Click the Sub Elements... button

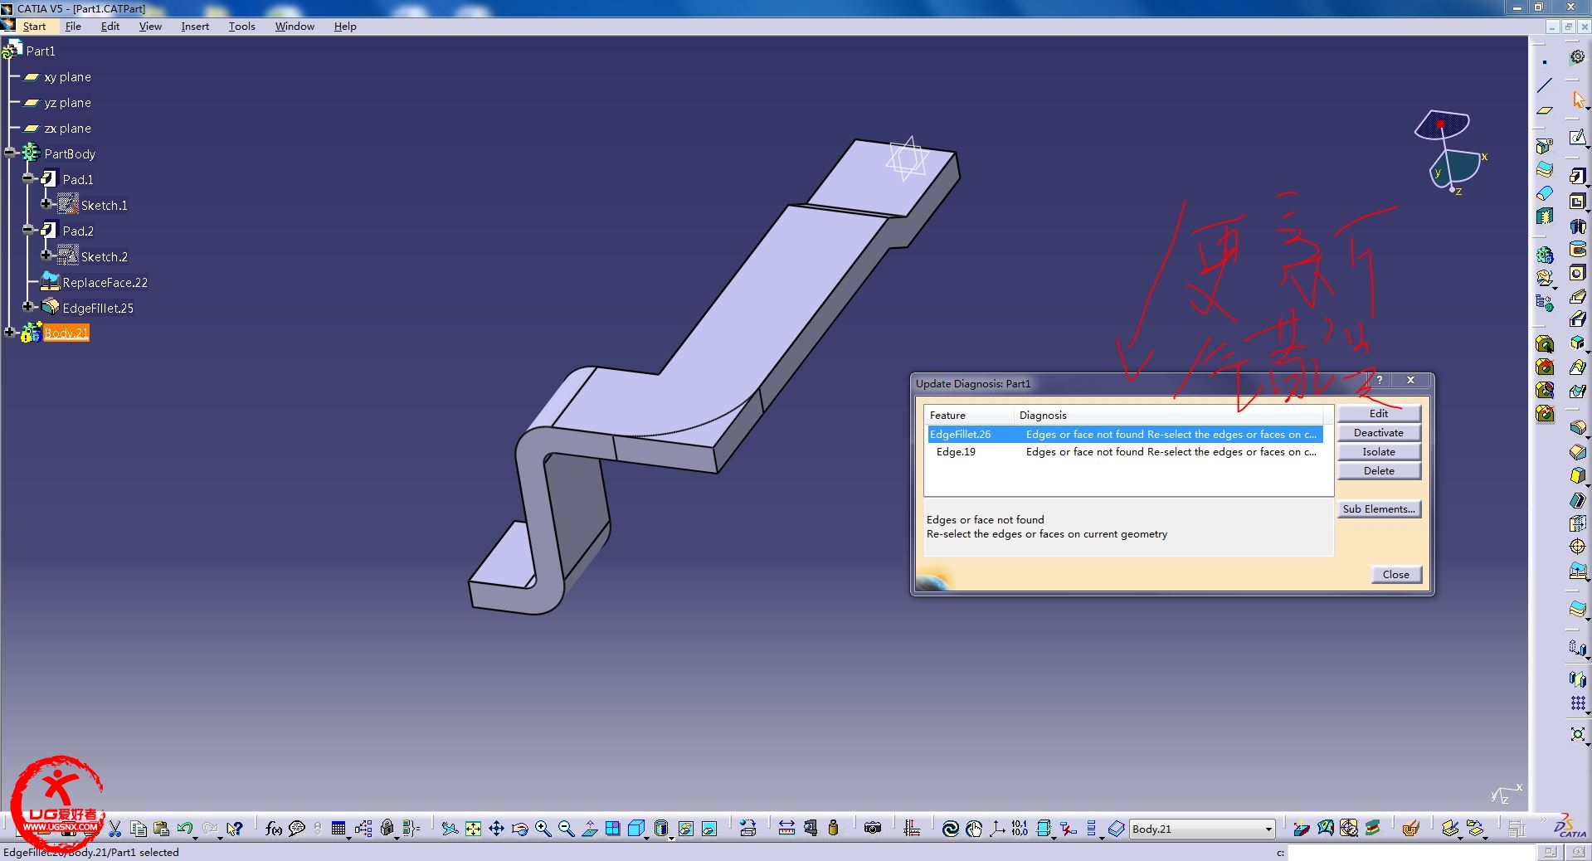coord(1379,508)
